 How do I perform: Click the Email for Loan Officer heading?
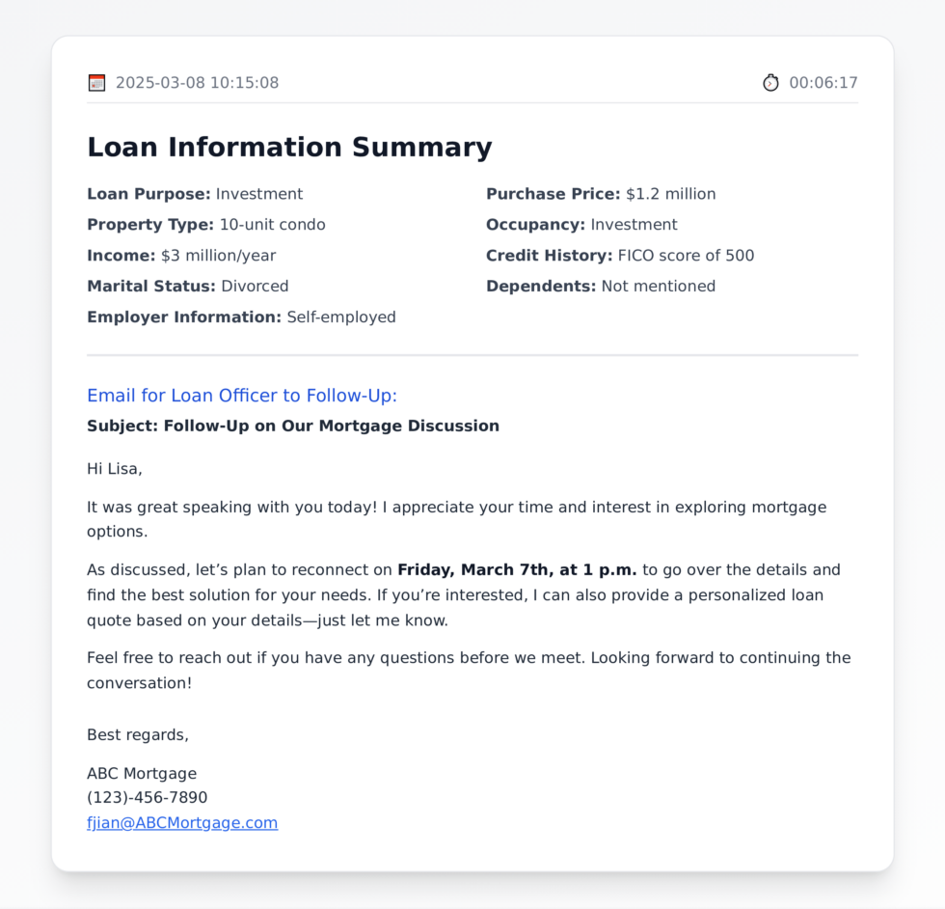point(242,396)
